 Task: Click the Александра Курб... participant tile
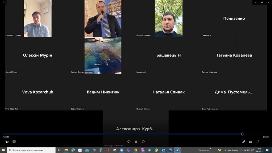136,129
